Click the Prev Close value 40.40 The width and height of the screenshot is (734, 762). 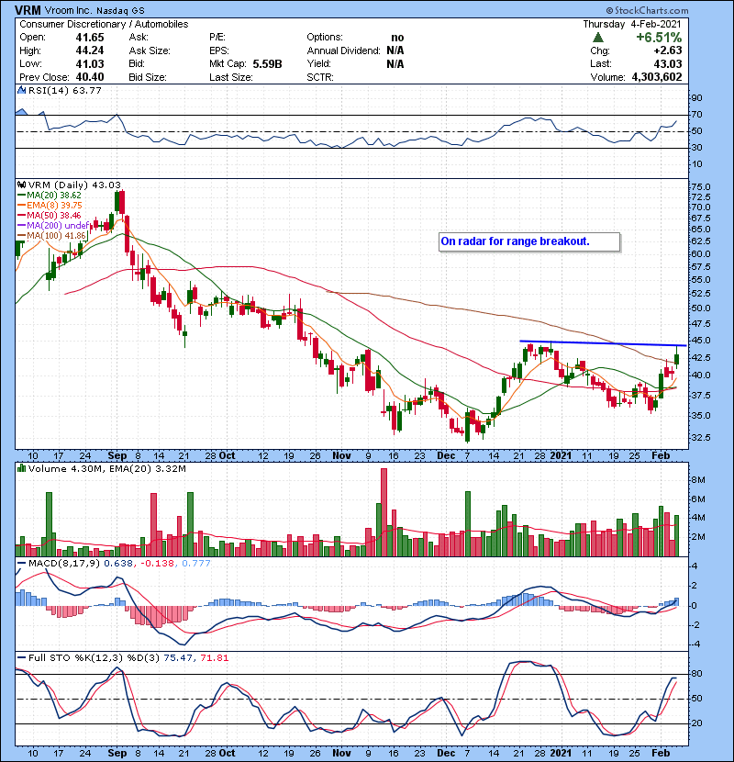[89, 77]
